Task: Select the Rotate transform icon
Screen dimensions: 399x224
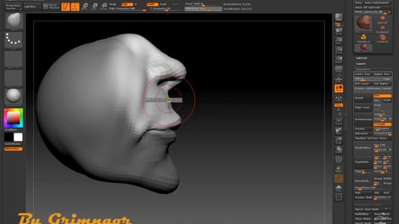Action: 103,6
